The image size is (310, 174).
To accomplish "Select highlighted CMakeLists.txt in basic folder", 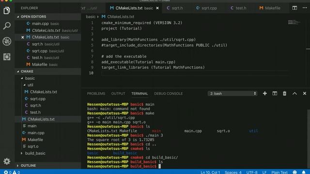I will coord(48,119).
